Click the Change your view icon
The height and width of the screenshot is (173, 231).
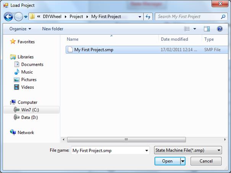(x=187, y=29)
